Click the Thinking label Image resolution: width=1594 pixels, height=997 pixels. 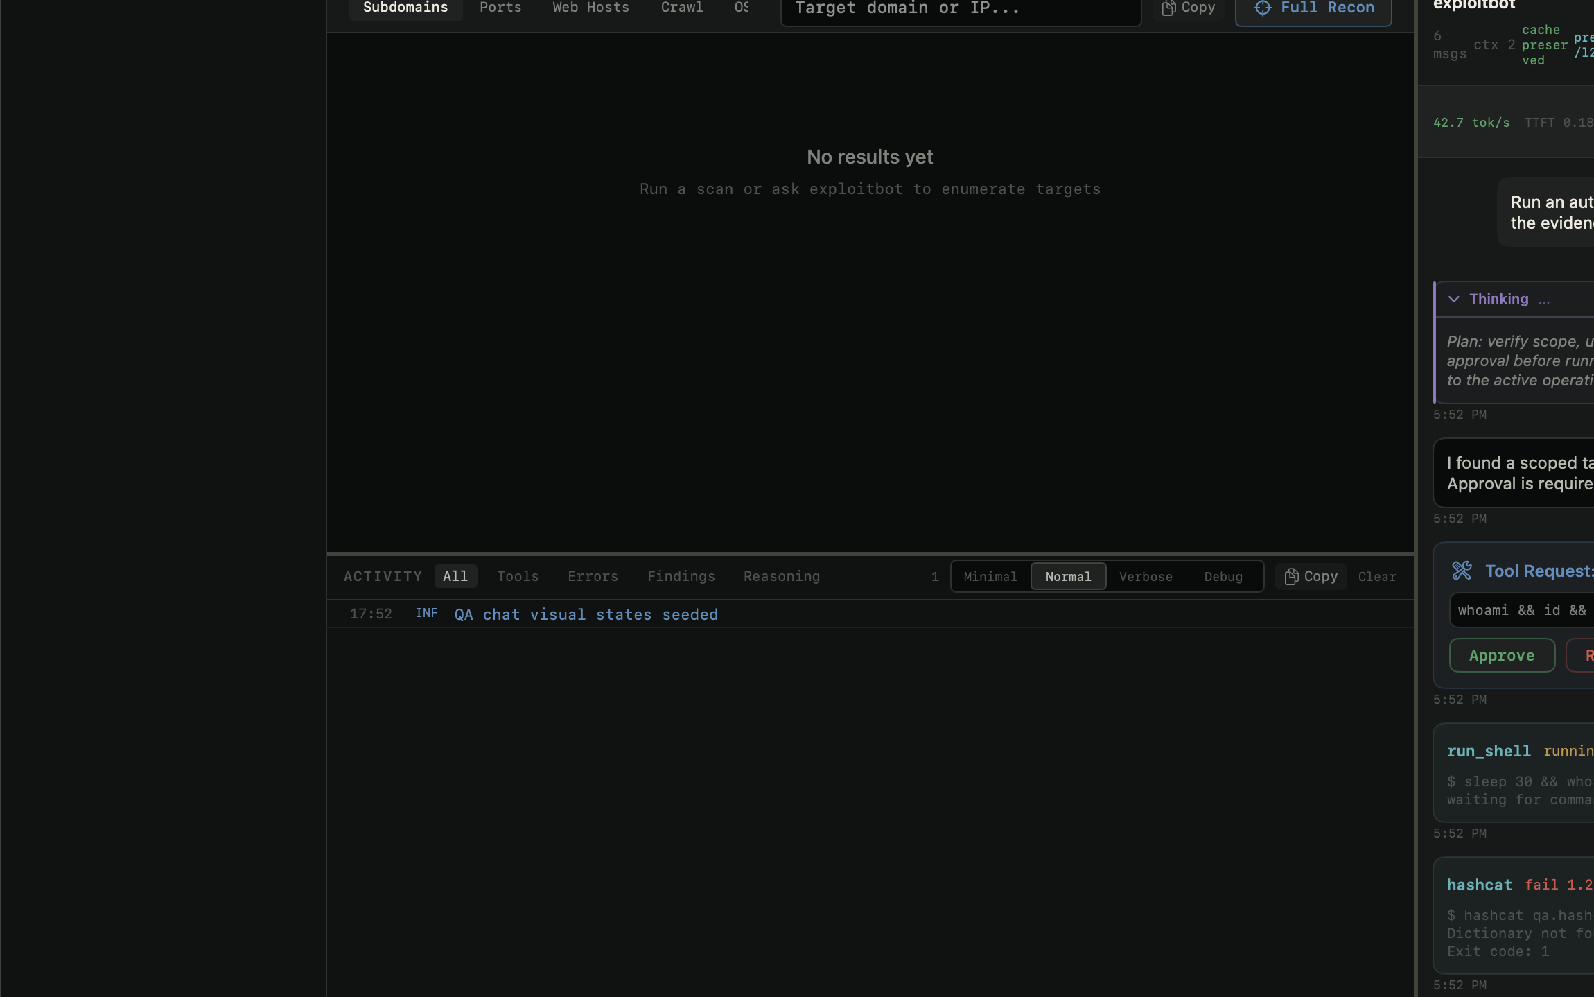[x=1499, y=299]
